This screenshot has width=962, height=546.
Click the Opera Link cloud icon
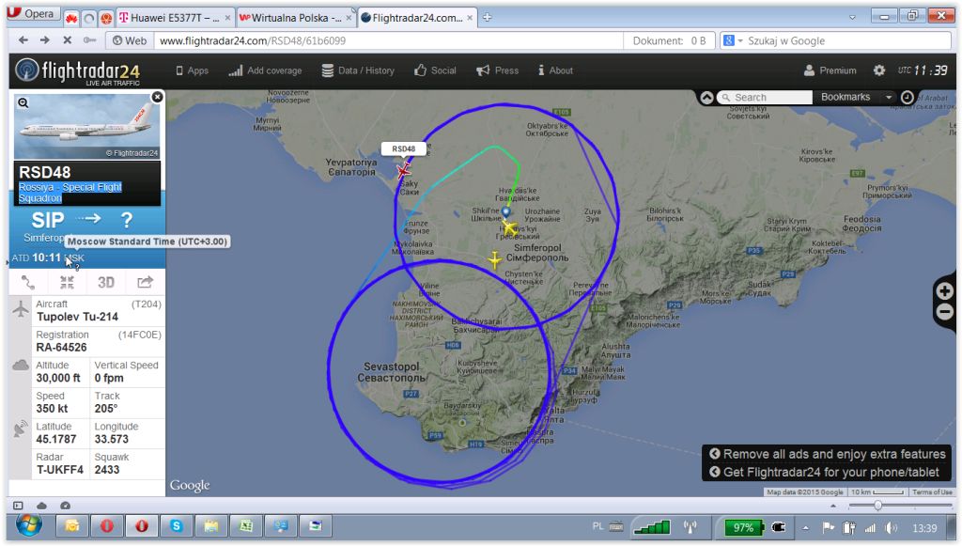(x=41, y=506)
